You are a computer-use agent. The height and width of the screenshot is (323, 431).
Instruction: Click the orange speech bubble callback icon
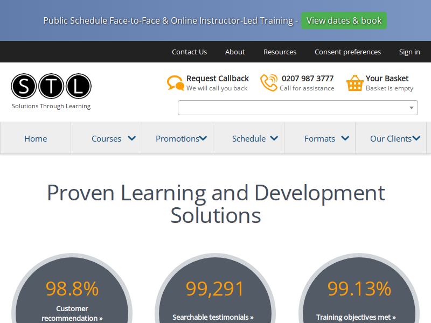(176, 83)
